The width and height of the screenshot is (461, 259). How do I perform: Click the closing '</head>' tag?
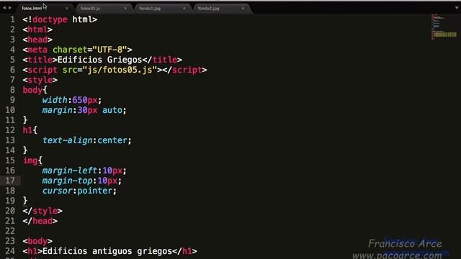40,221
